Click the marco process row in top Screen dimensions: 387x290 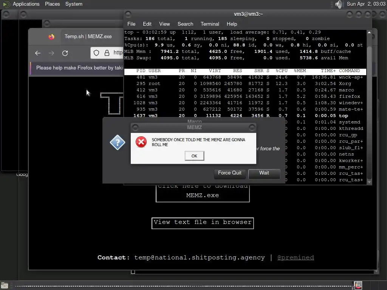point(245,90)
